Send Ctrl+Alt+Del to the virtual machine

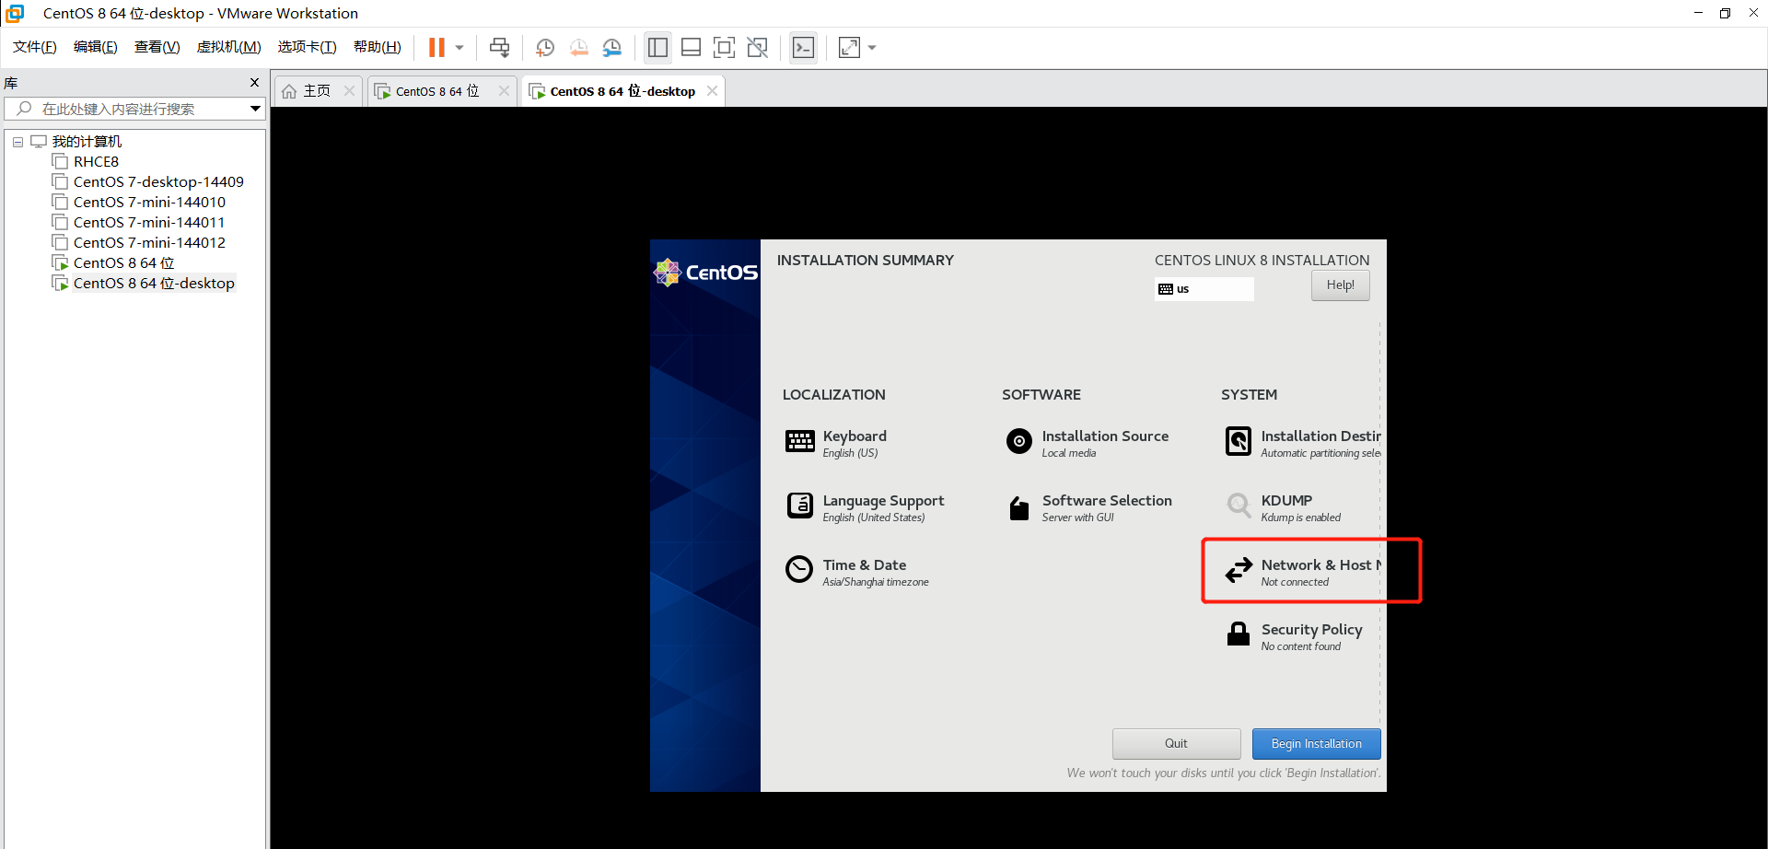[x=500, y=47]
